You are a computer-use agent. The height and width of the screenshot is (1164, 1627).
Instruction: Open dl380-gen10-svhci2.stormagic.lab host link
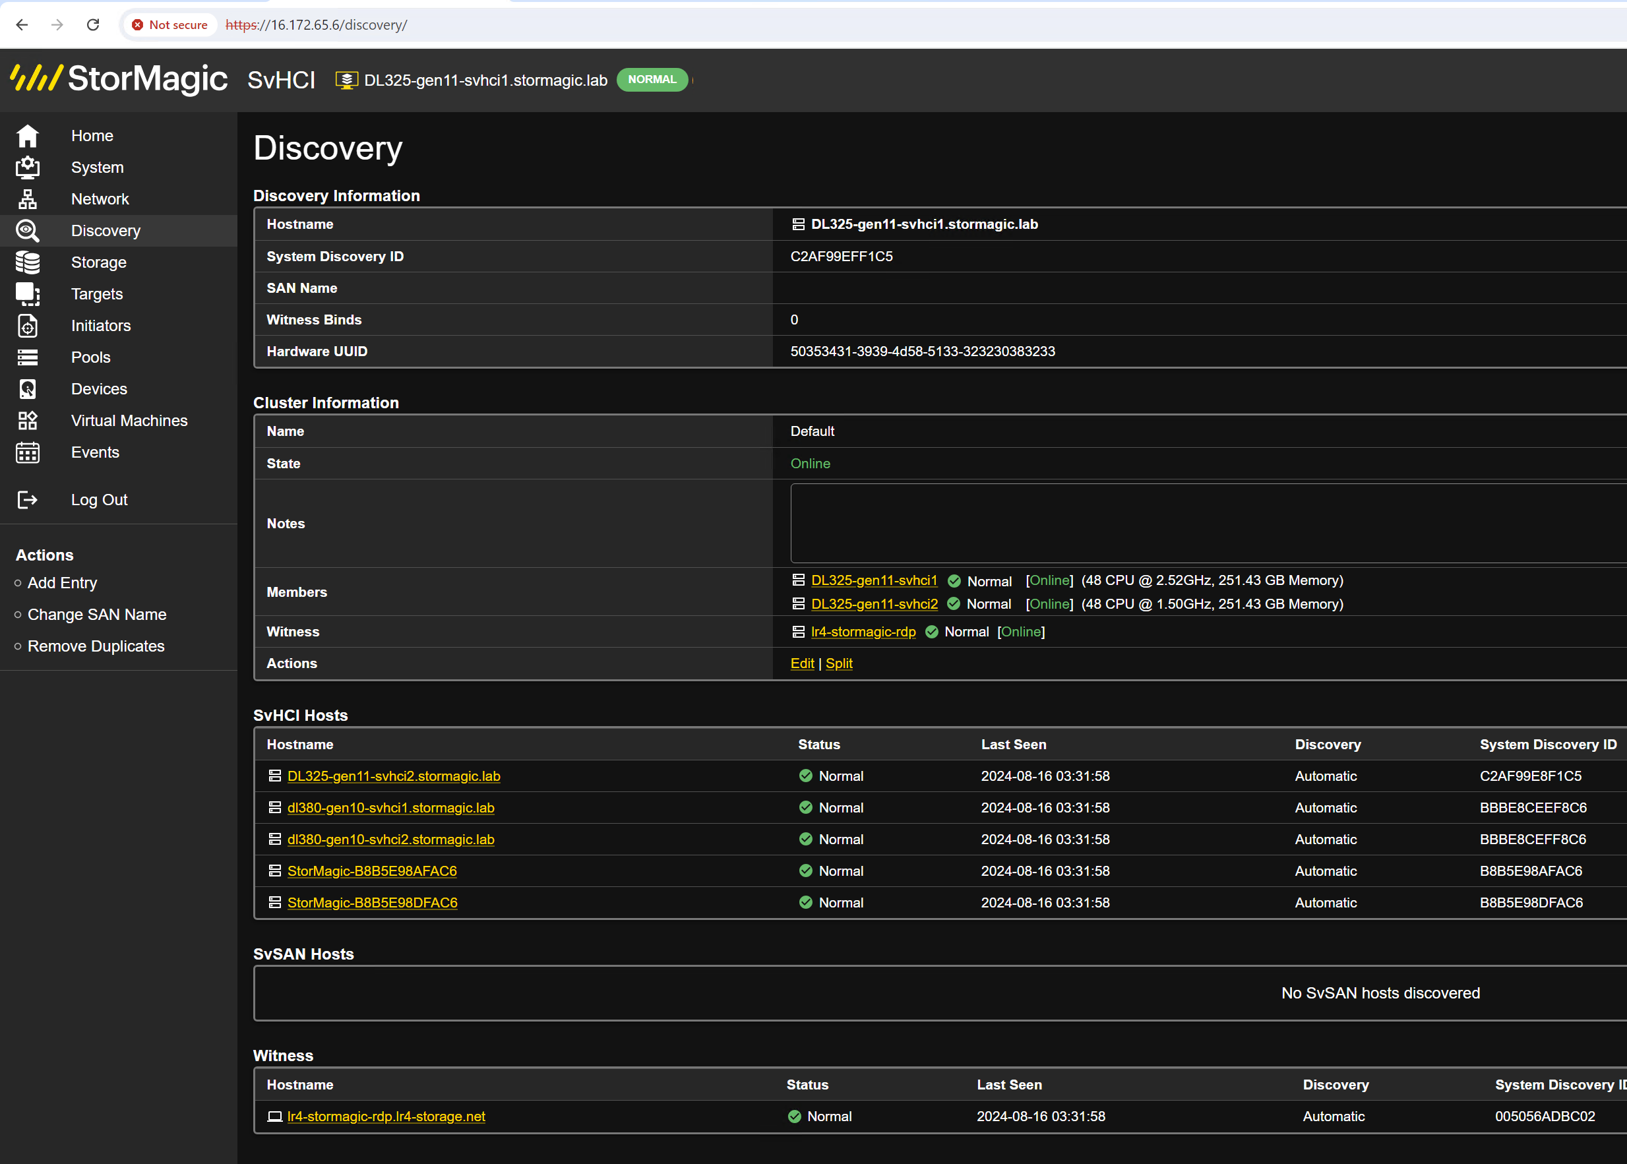[390, 839]
